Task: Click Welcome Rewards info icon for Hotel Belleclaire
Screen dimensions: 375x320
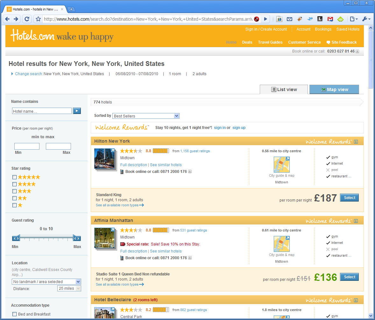Action: click(356, 300)
